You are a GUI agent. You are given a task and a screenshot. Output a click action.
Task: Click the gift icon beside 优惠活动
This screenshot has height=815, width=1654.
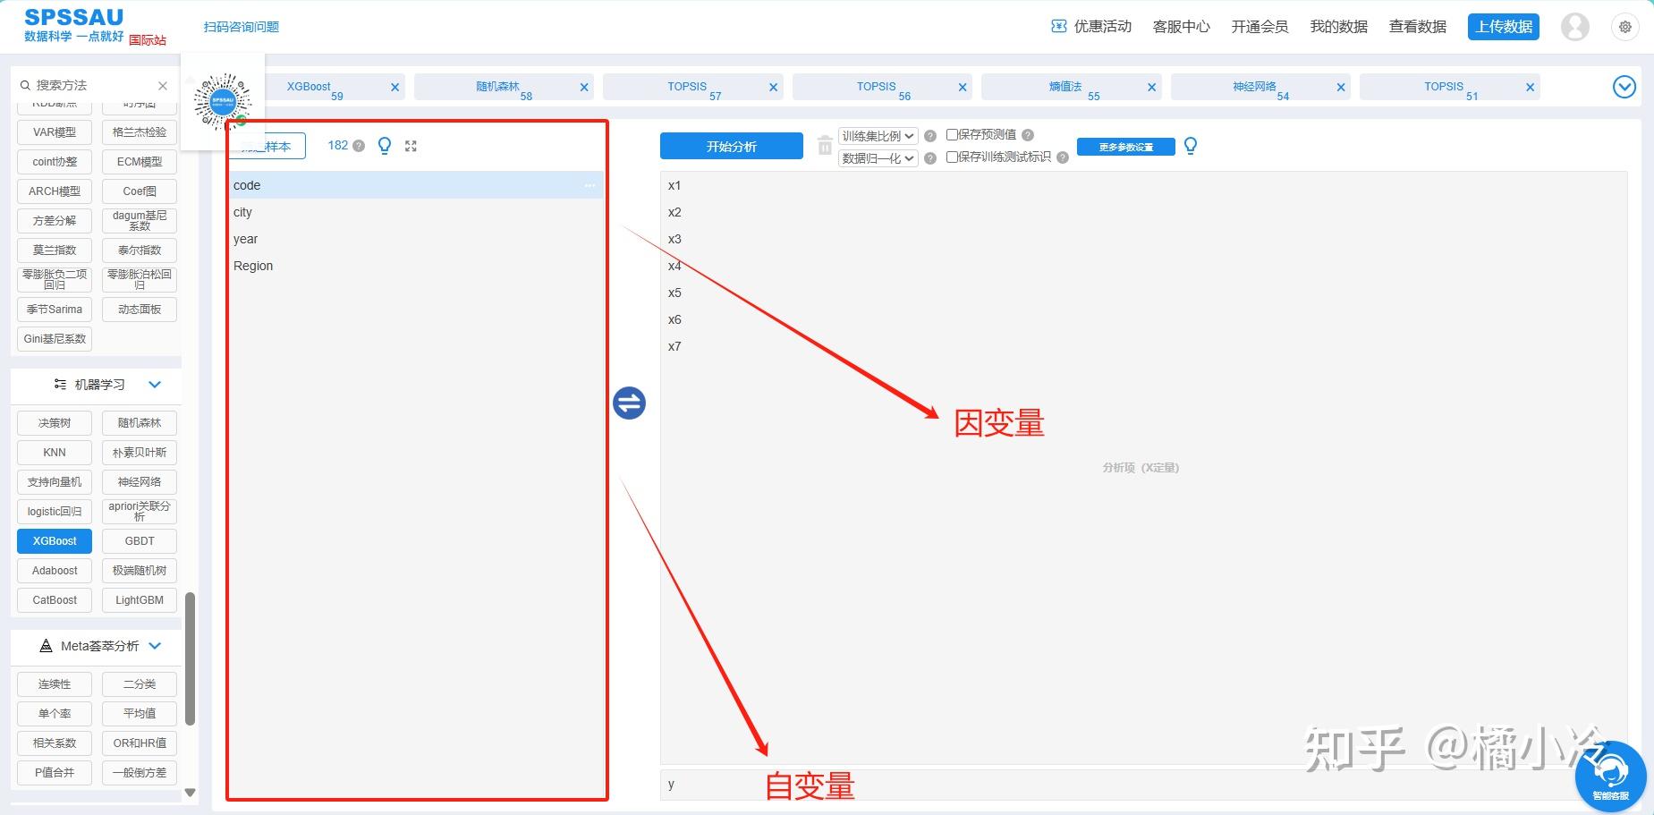point(1057,26)
